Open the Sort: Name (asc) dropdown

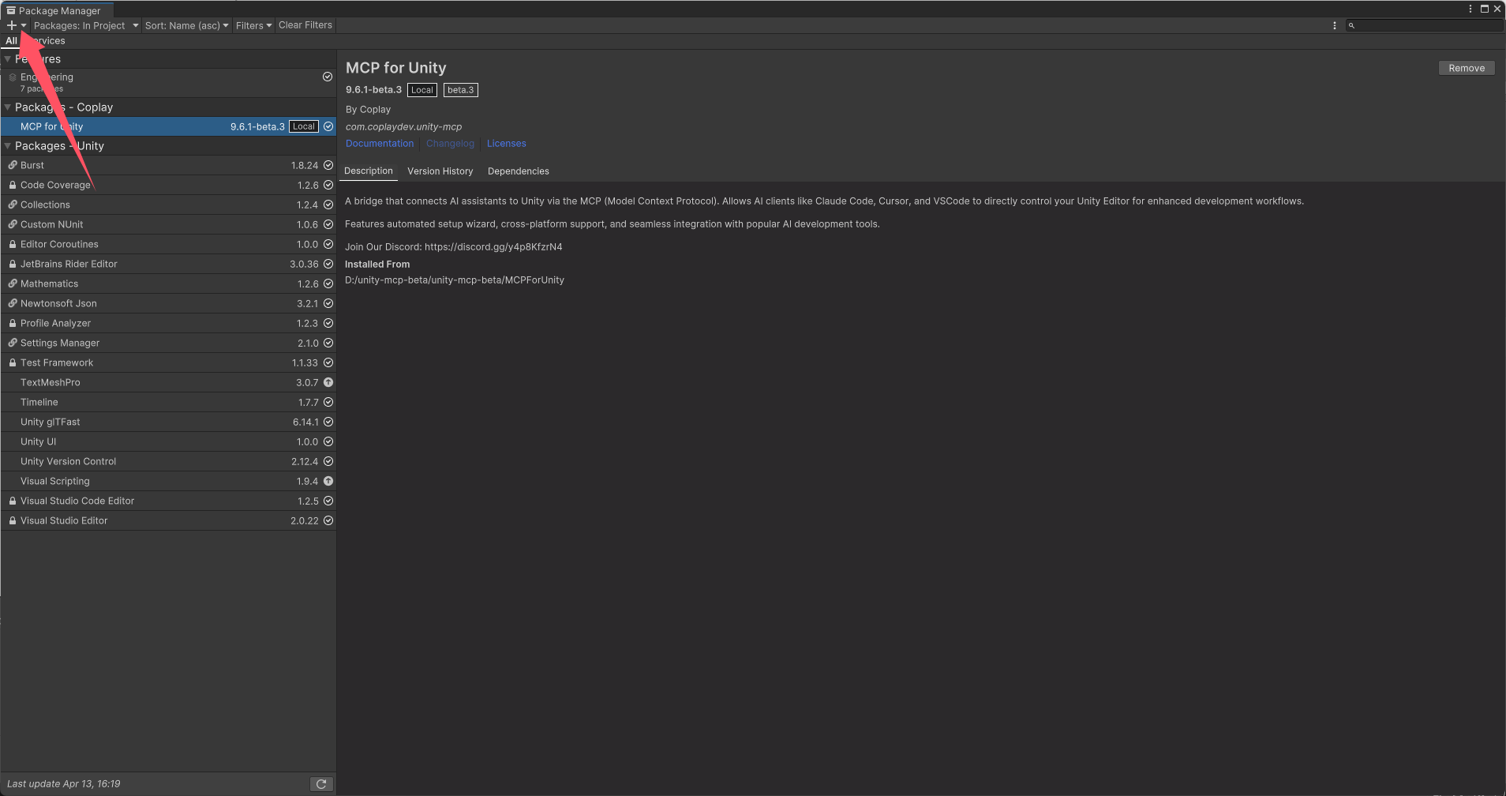click(186, 25)
